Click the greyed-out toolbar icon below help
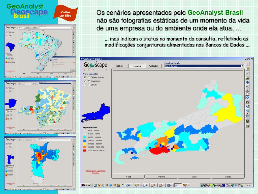The width and height of the screenshot is (258, 194). click(247, 73)
